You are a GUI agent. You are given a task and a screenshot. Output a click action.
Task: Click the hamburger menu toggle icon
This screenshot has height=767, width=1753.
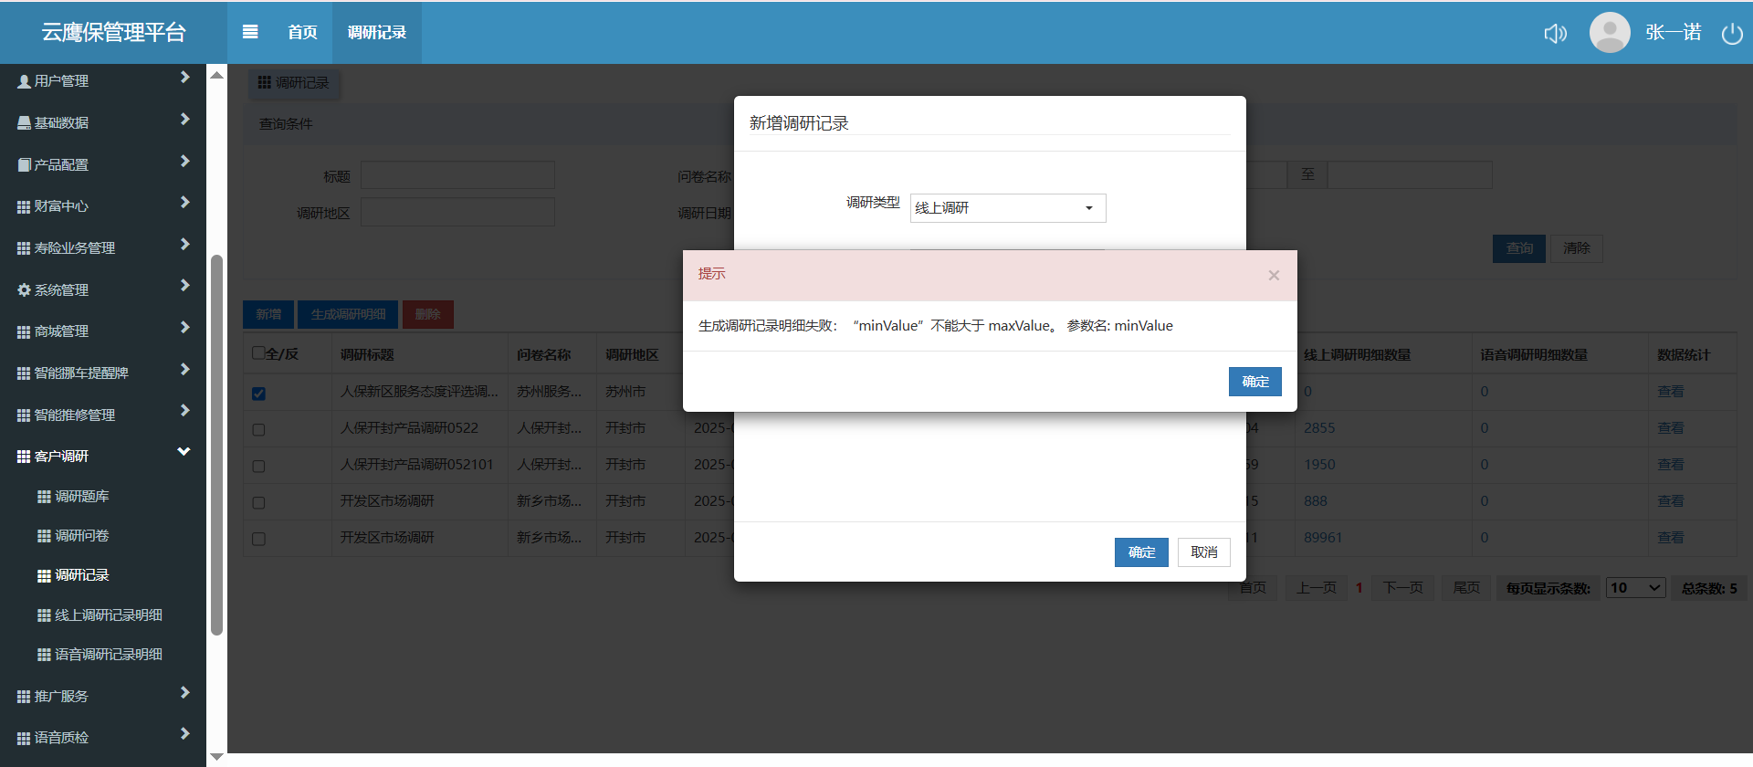click(250, 32)
